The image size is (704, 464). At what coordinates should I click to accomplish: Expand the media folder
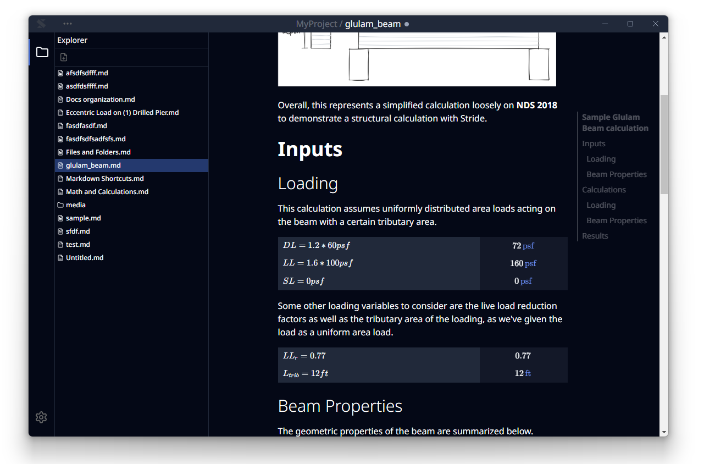point(132,205)
